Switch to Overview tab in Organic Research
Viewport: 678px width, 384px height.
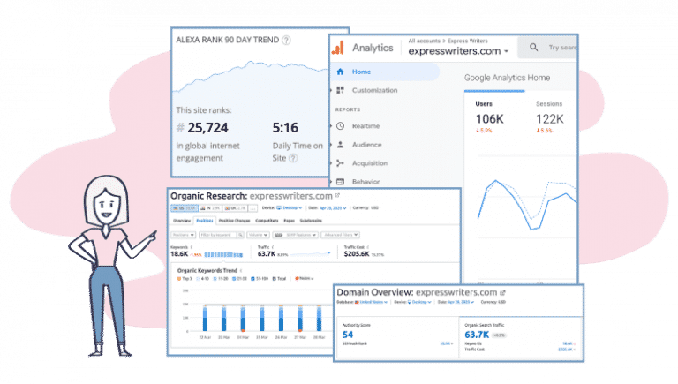pyautogui.click(x=182, y=221)
